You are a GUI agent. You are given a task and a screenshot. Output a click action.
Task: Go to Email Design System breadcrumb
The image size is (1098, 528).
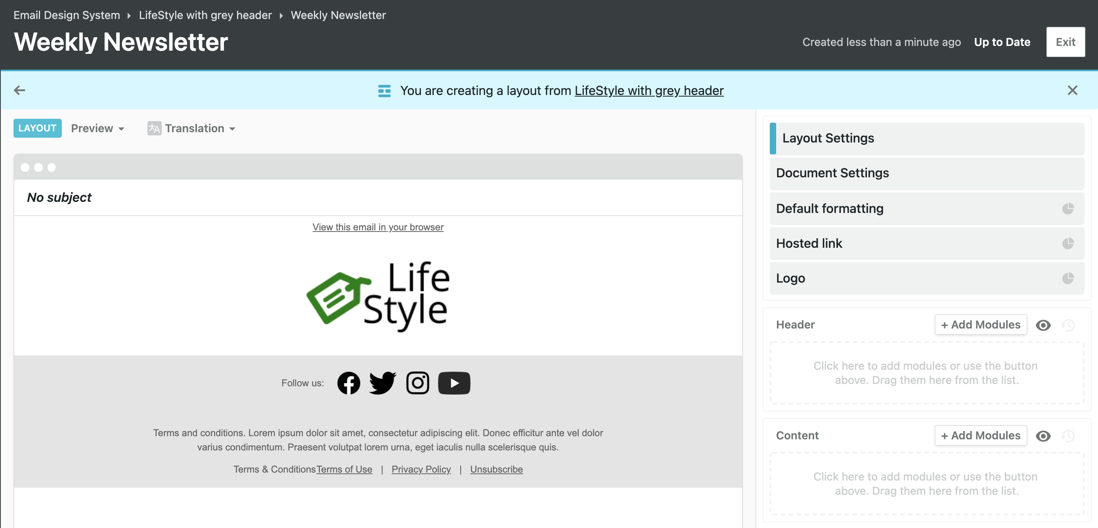67,15
